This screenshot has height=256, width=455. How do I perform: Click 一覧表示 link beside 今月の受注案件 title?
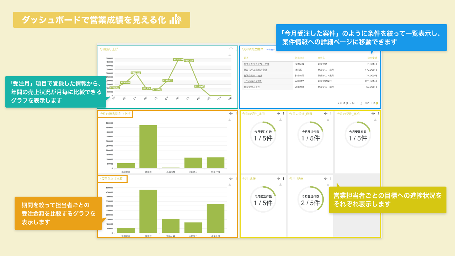click(x=271, y=49)
